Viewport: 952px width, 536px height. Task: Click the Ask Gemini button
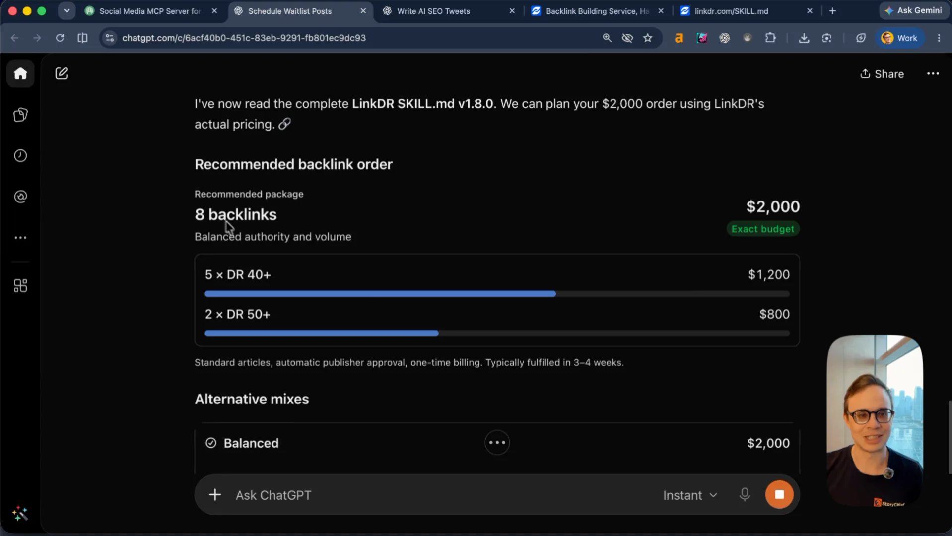click(913, 10)
